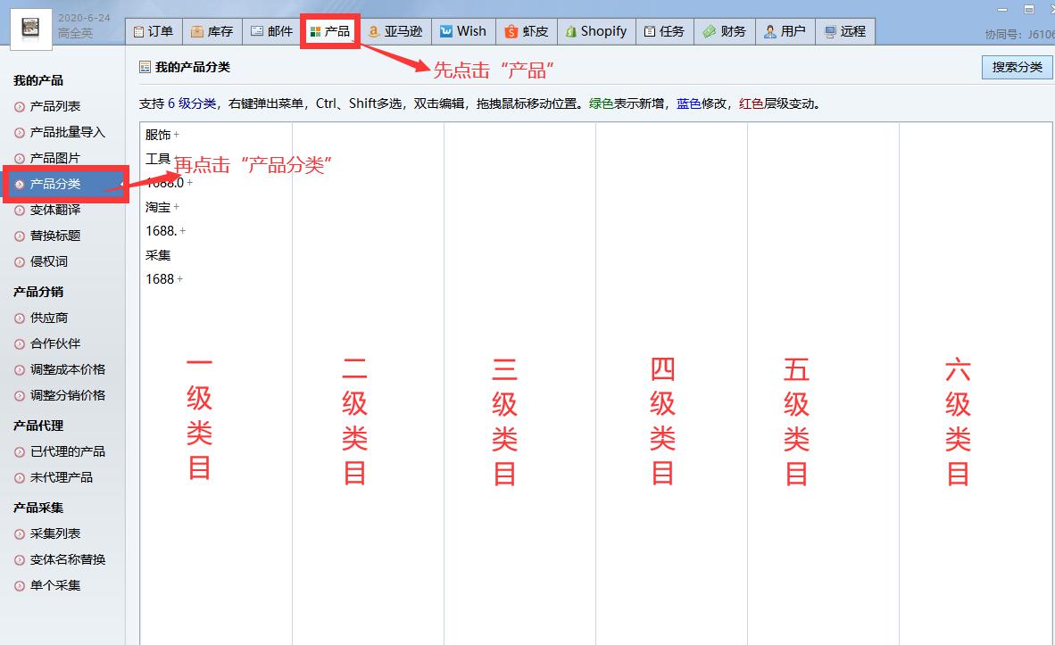Expand the last 1688 category
The image size is (1055, 645).
(180, 279)
